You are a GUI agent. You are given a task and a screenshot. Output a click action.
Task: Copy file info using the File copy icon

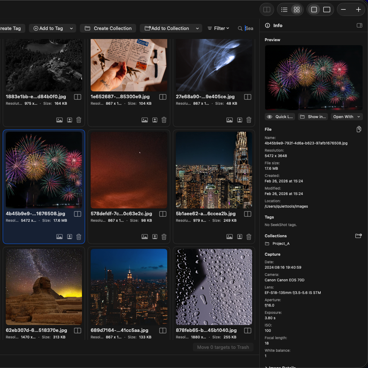[x=359, y=129]
